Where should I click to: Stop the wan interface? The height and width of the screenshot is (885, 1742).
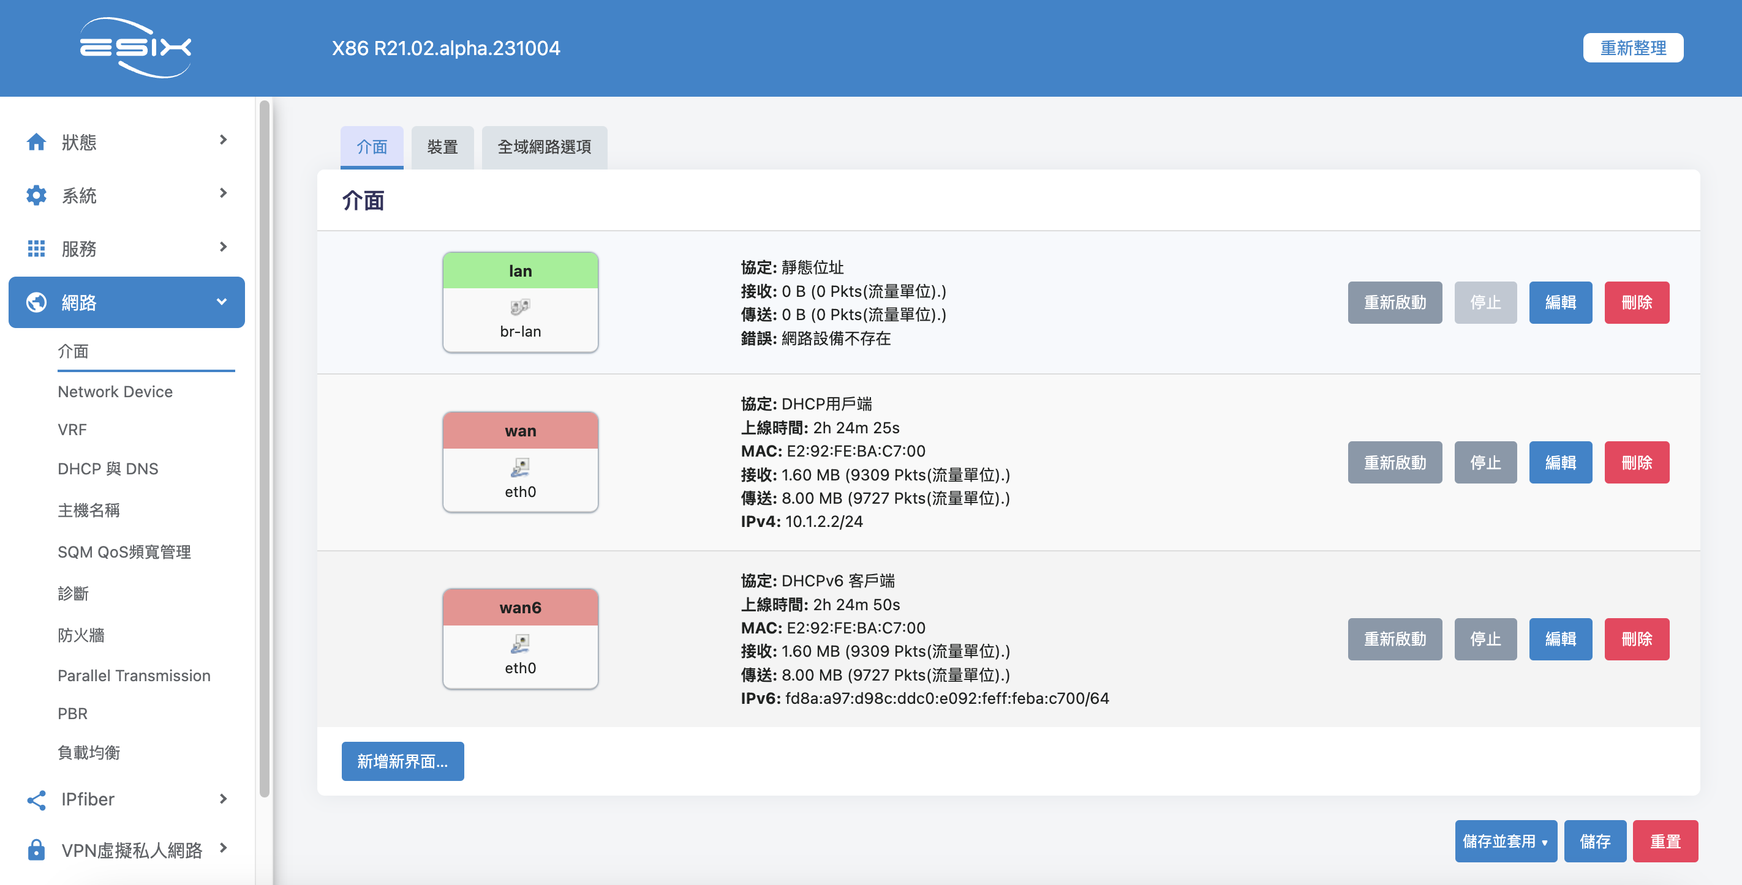click(x=1485, y=462)
